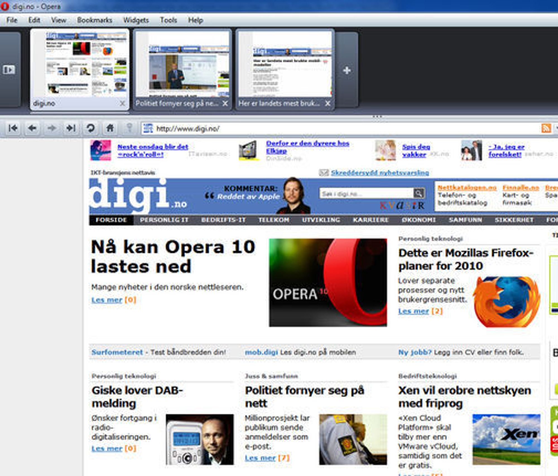Open the Widgets menu
Viewport: 558px width, 476px height.
coord(136,20)
